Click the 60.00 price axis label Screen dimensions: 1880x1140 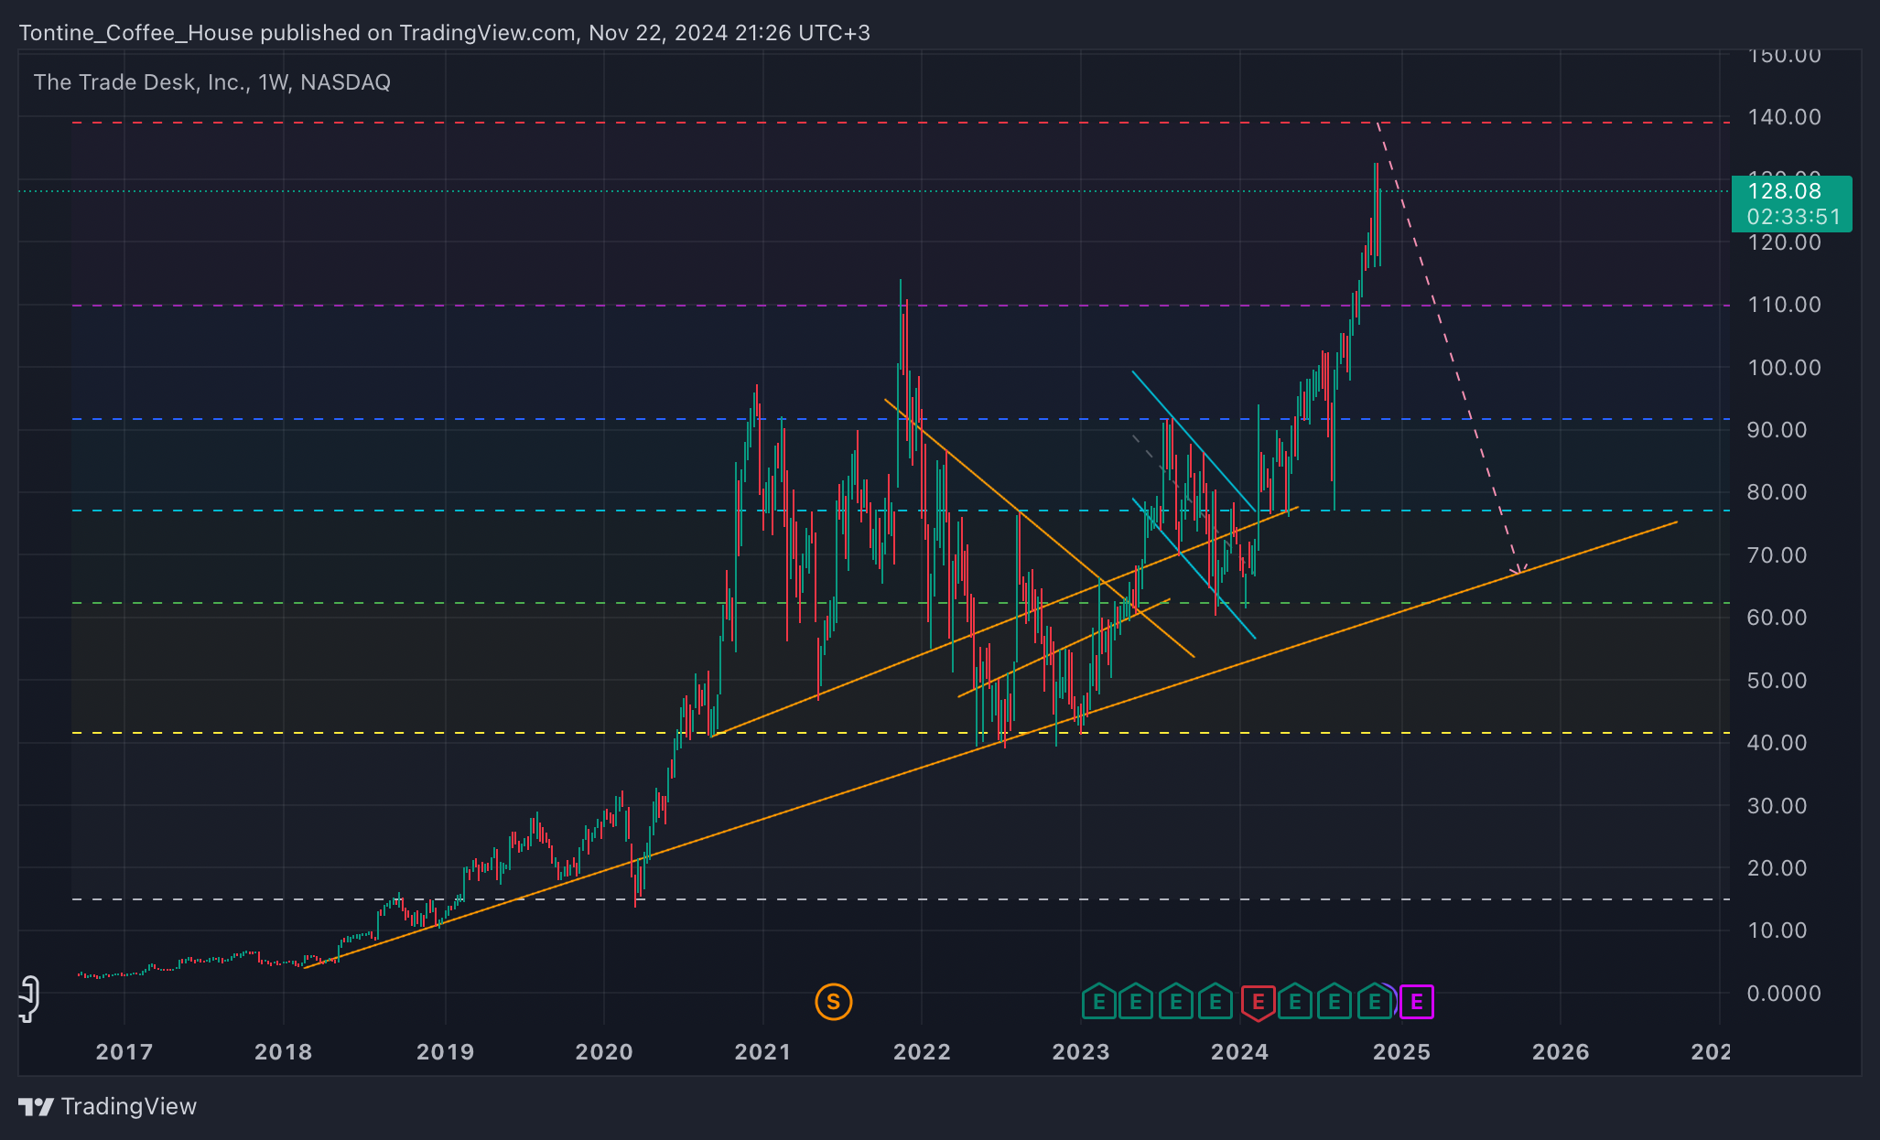(x=1777, y=618)
